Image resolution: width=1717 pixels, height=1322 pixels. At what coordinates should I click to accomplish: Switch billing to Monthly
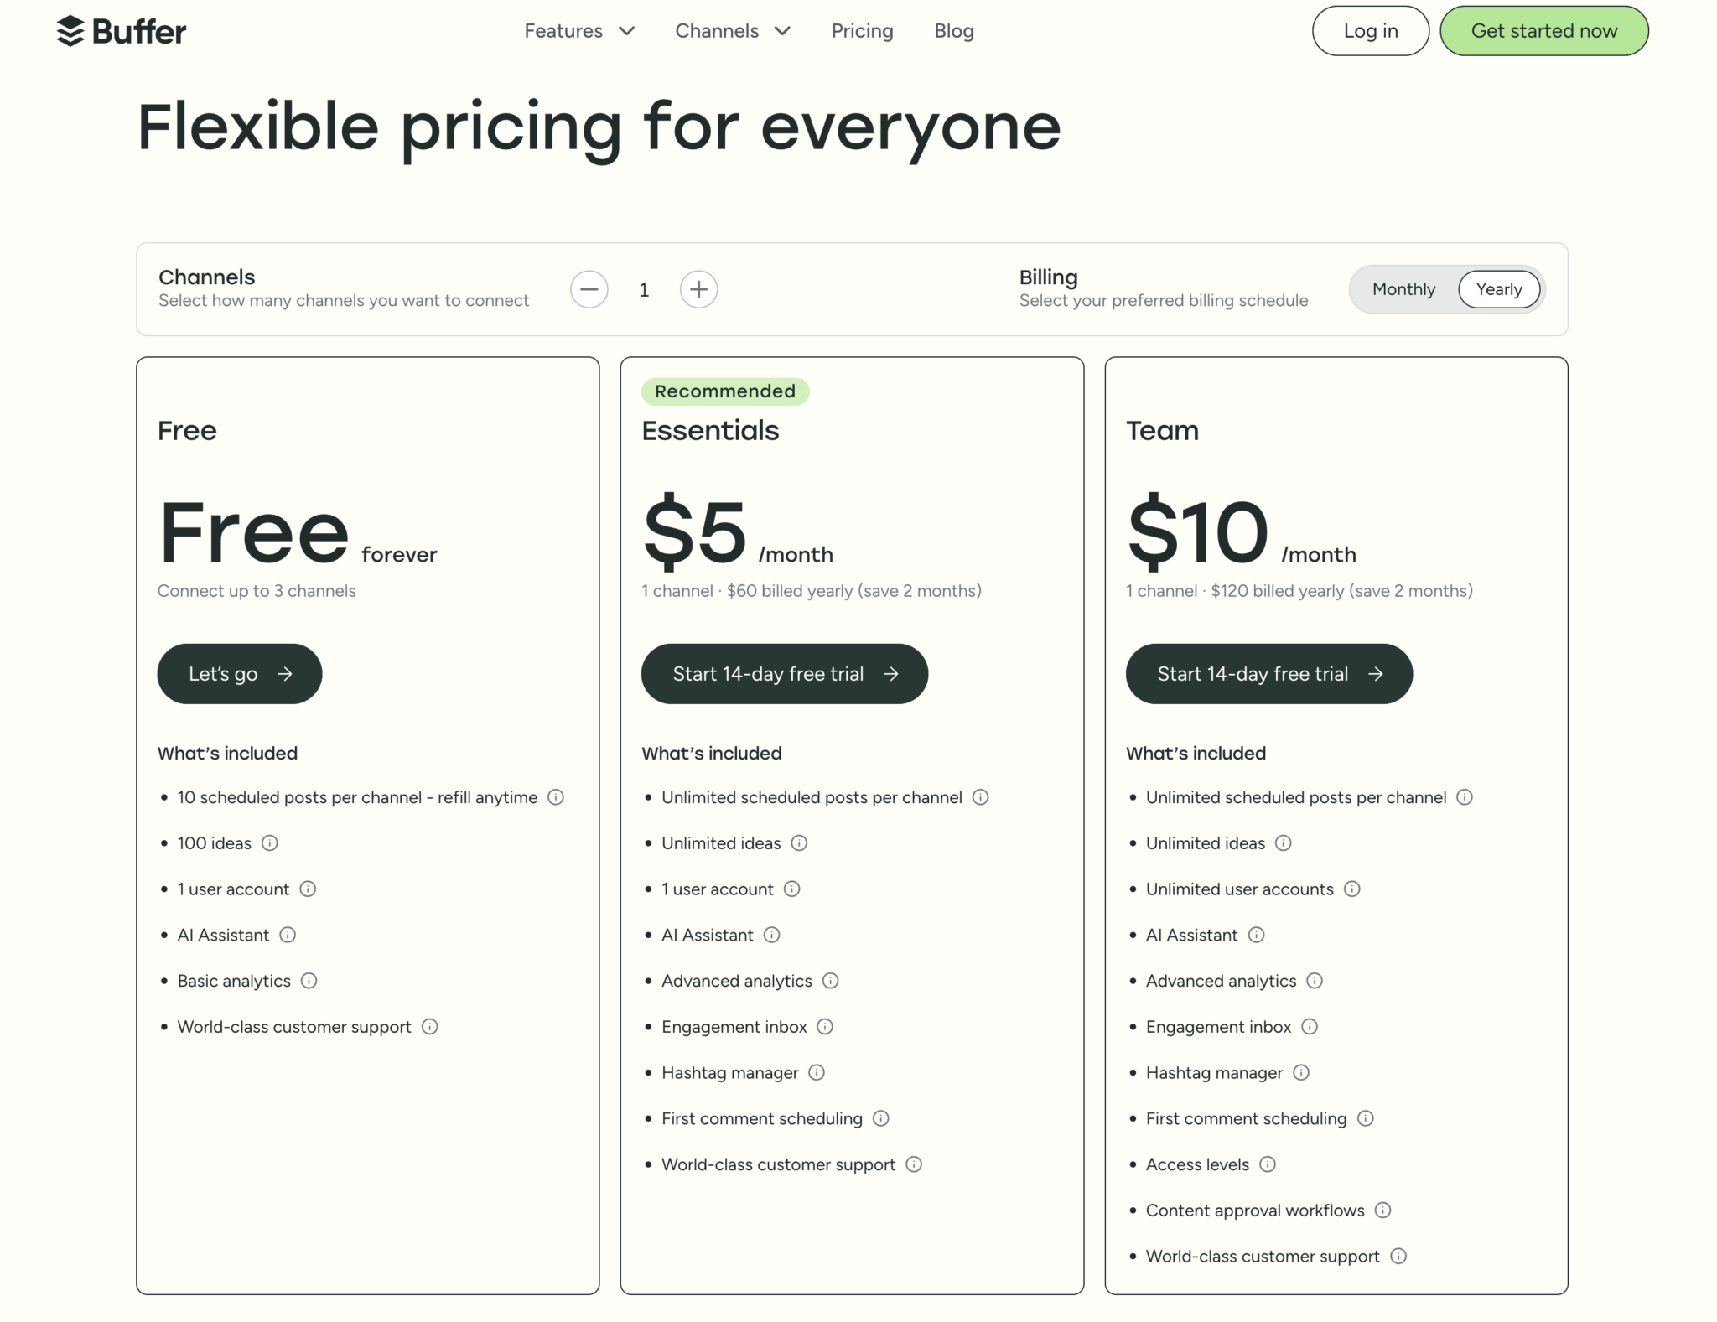click(x=1403, y=289)
